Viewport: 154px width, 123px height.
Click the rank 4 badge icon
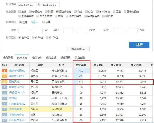pyautogui.click(x=4, y=87)
